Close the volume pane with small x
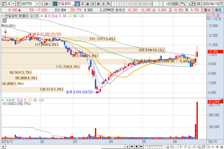 pyautogui.click(x=222, y=100)
